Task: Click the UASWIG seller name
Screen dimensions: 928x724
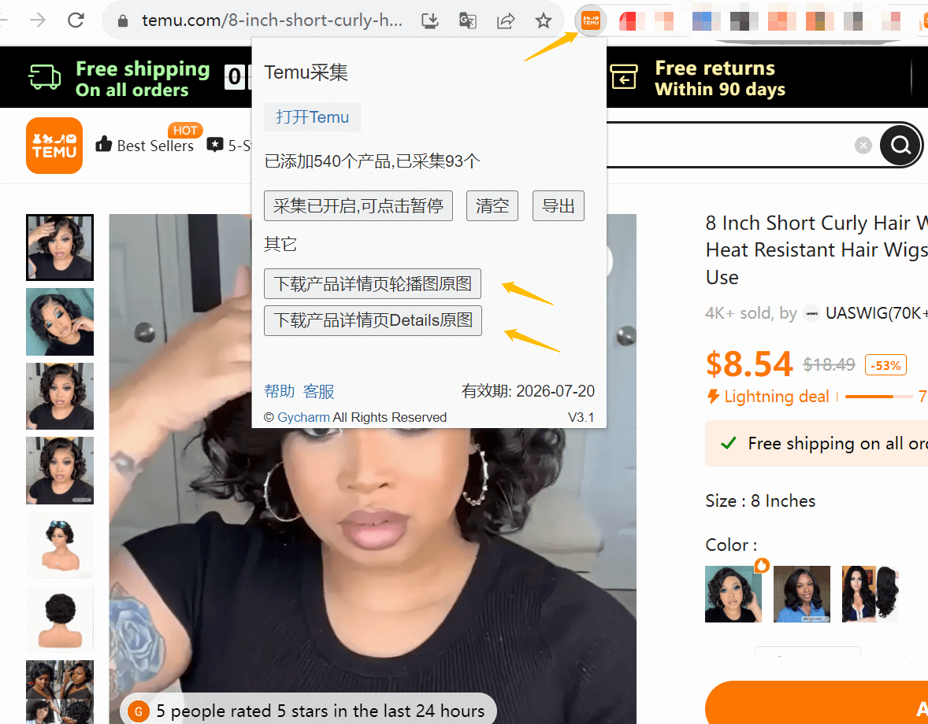Action: [876, 313]
